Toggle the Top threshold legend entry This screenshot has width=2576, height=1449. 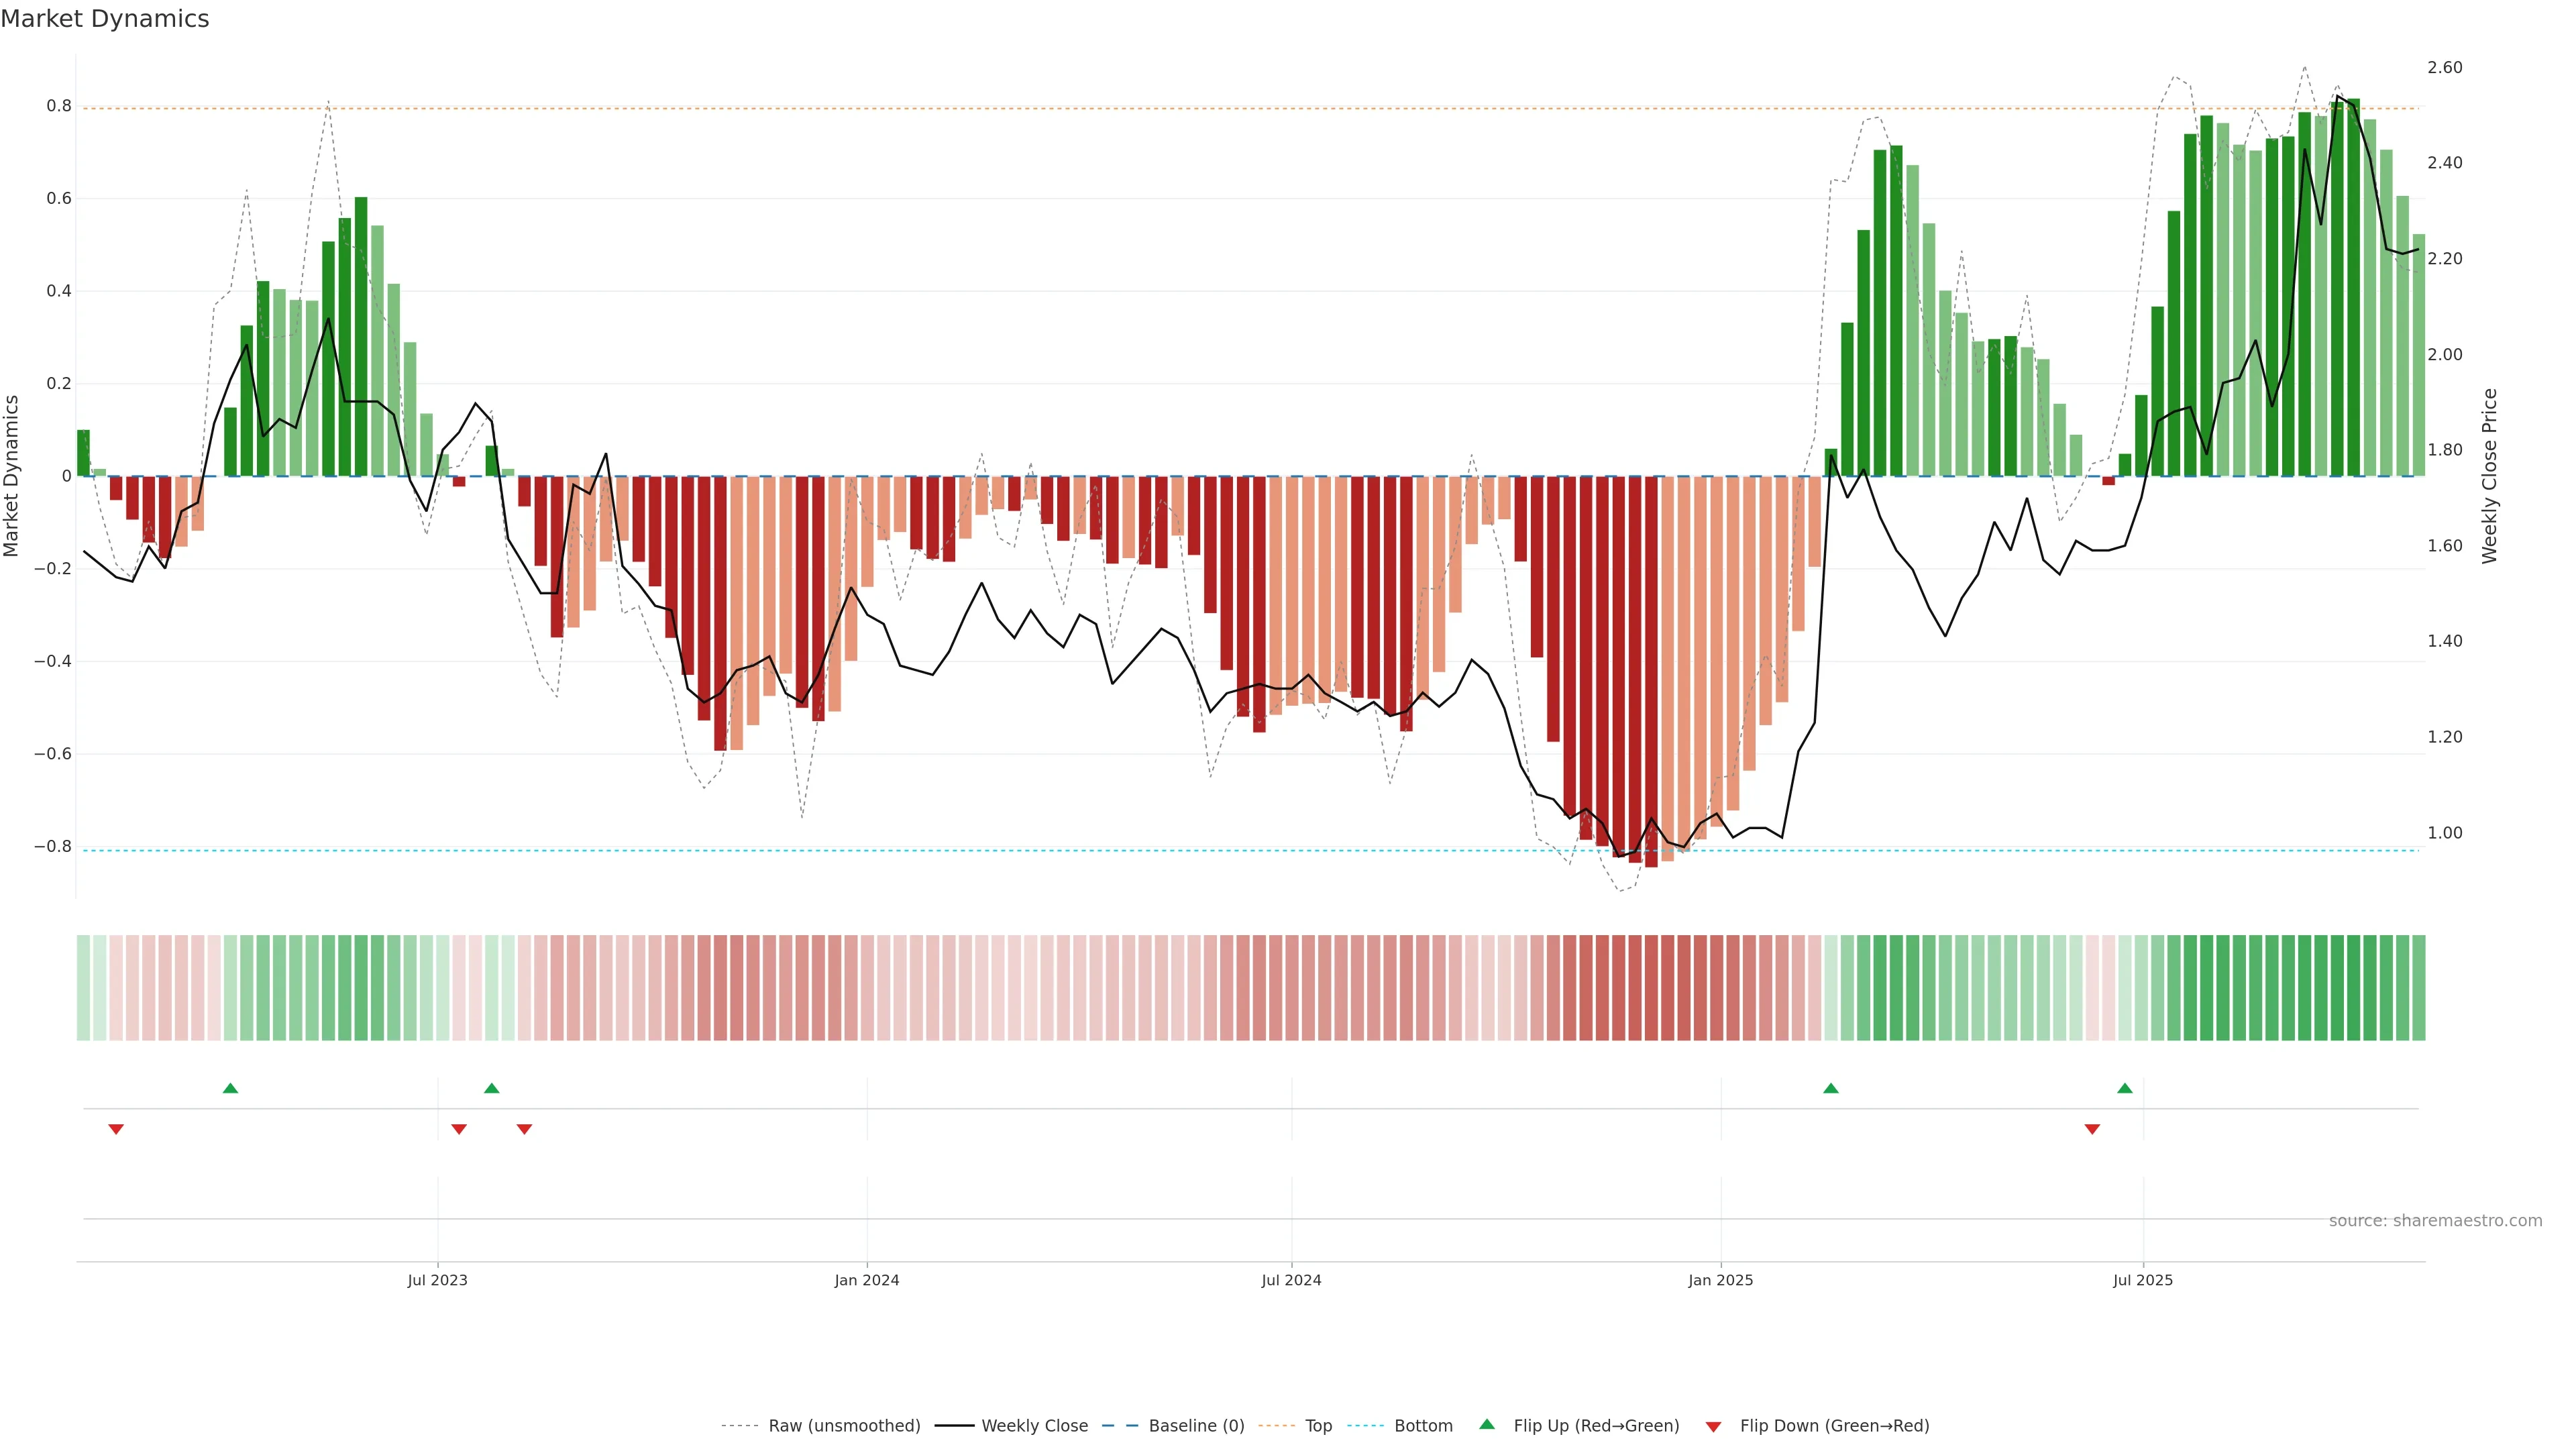pyautogui.click(x=1318, y=1426)
